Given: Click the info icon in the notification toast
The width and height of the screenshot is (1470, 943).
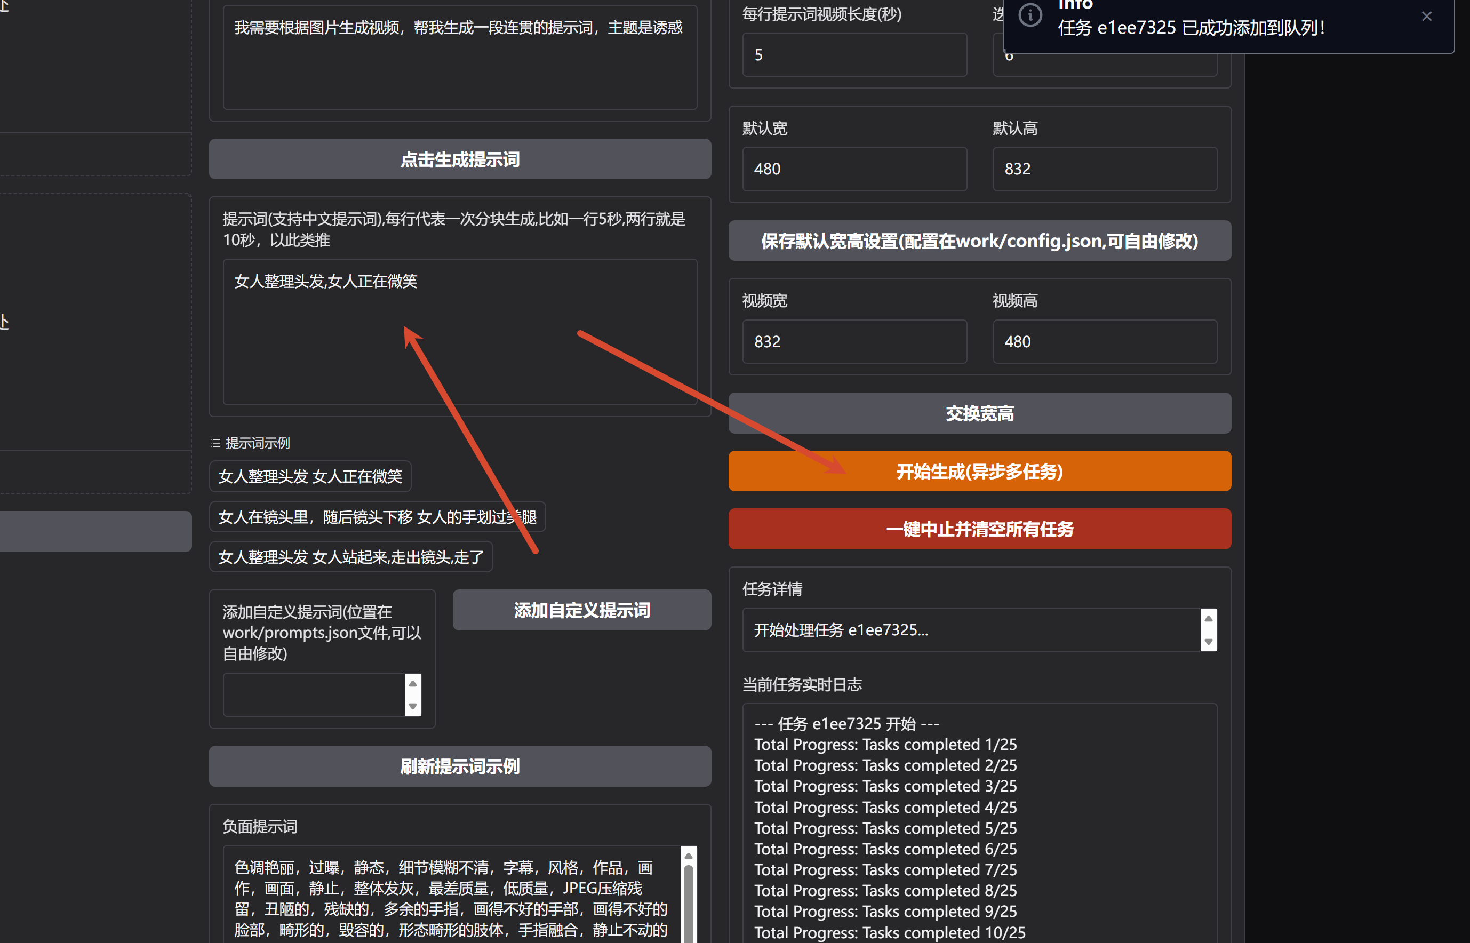Looking at the screenshot, I should pyautogui.click(x=1030, y=15).
